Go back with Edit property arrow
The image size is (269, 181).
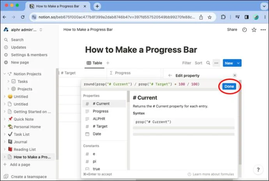(x=170, y=76)
